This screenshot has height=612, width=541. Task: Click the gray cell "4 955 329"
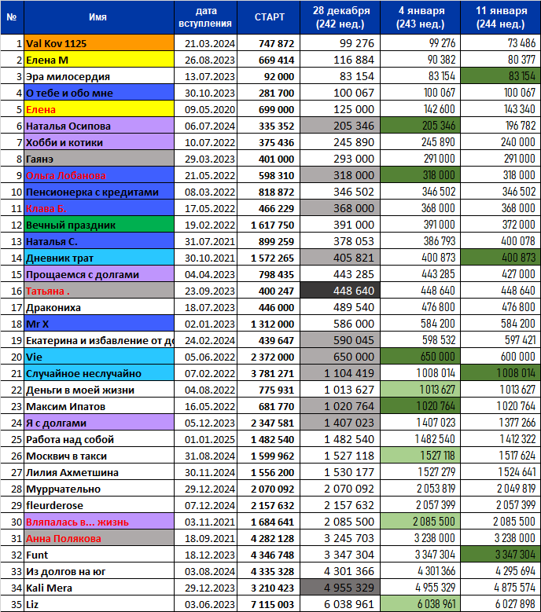(340, 588)
